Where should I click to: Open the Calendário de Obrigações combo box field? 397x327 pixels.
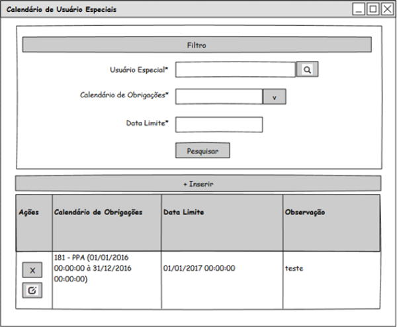coord(219,97)
